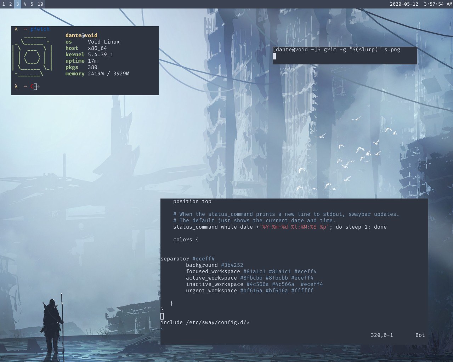Click the os Void Linux line

(x=92, y=42)
